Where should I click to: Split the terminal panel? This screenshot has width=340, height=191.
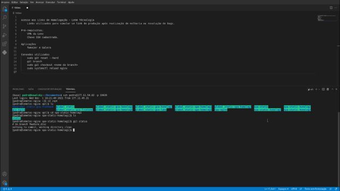pos(324,89)
